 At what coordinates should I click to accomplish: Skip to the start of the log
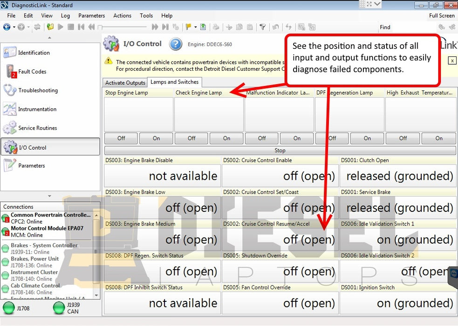point(81,27)
